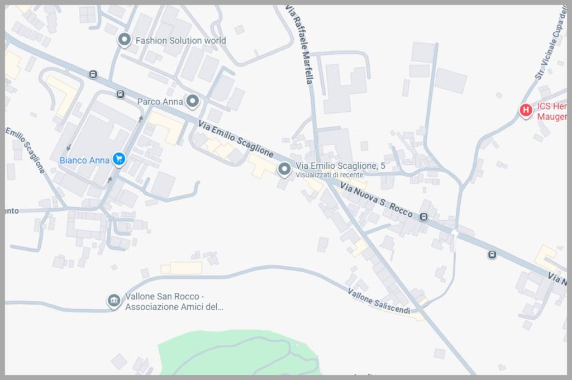Click the westernmost bus stop icon on main road
Viewport: 572px width, 380px height.
pyautogui.click(x=93, y=74)
